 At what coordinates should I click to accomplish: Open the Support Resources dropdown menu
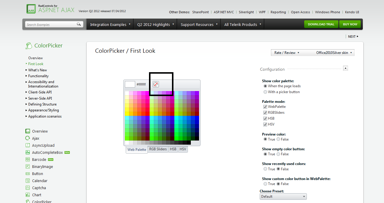coord(199,24)
